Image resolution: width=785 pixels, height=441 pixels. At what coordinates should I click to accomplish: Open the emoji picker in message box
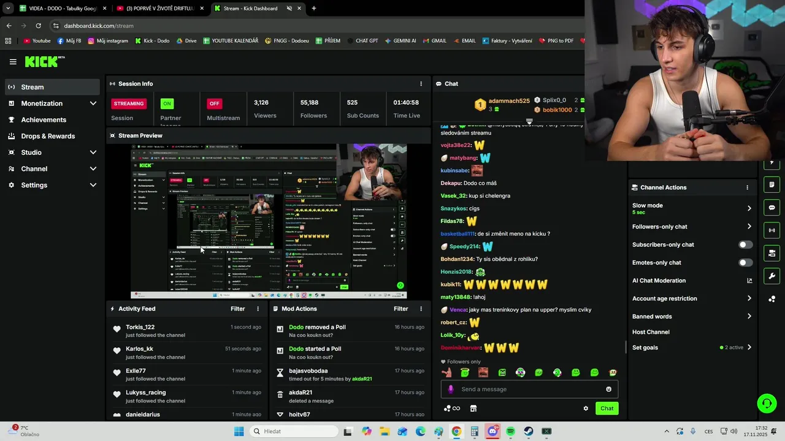tap(608, 389)
